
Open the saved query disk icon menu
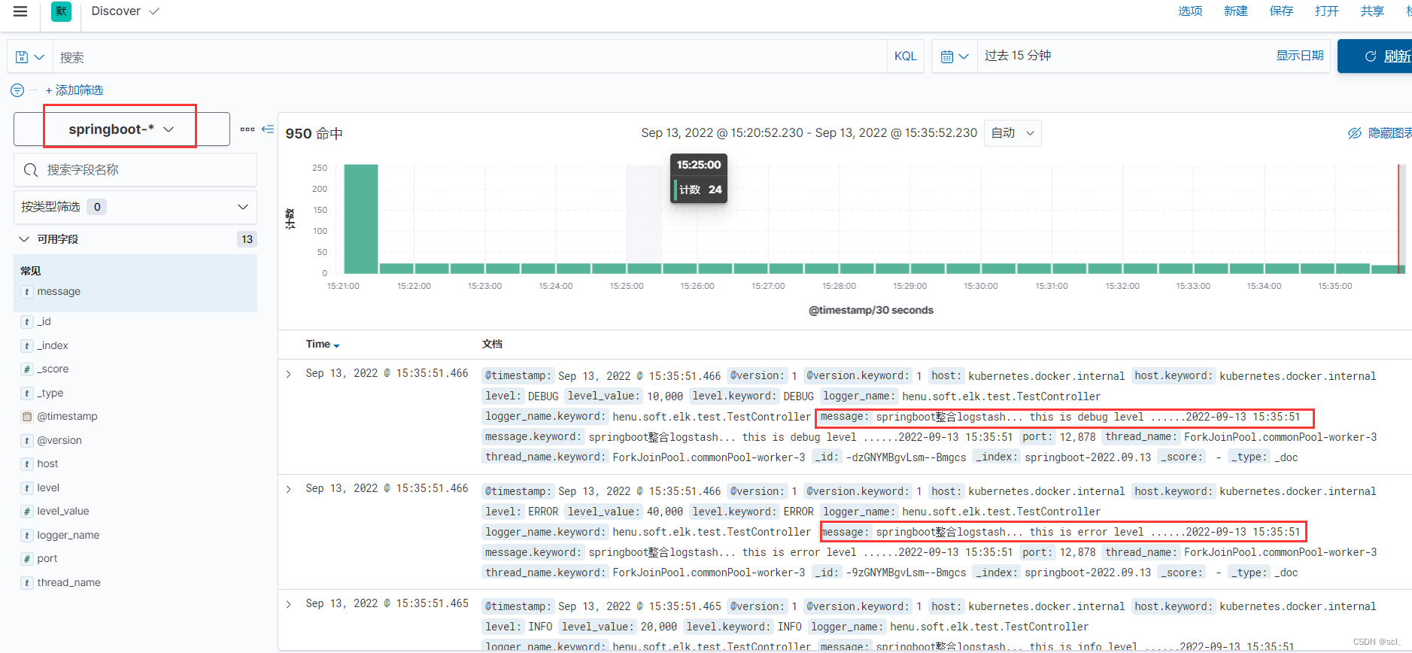tap(30, 57)
